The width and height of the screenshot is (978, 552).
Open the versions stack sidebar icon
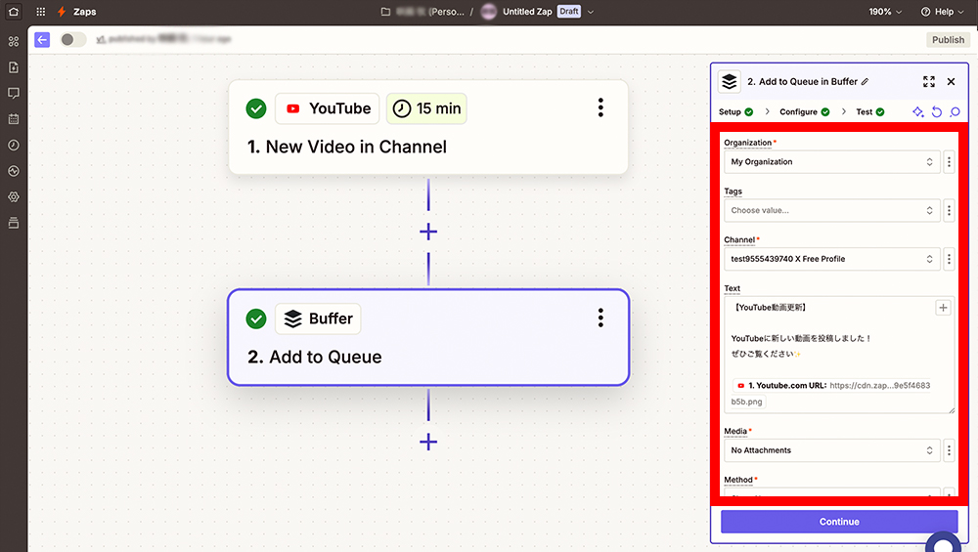[14, 223]
